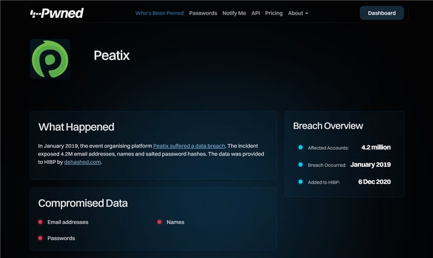
Task: Open the Pricing page
Action: tap(274, 13)
